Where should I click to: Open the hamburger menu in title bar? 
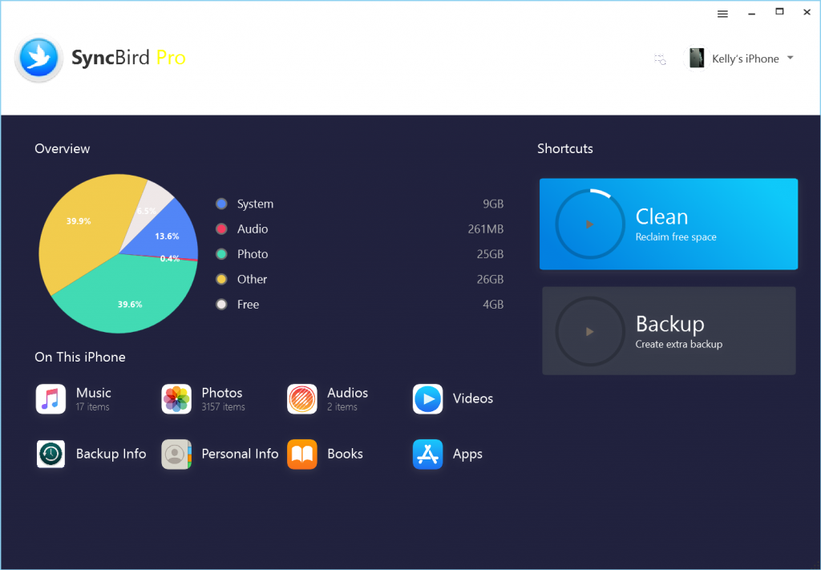tap(722, 14)
